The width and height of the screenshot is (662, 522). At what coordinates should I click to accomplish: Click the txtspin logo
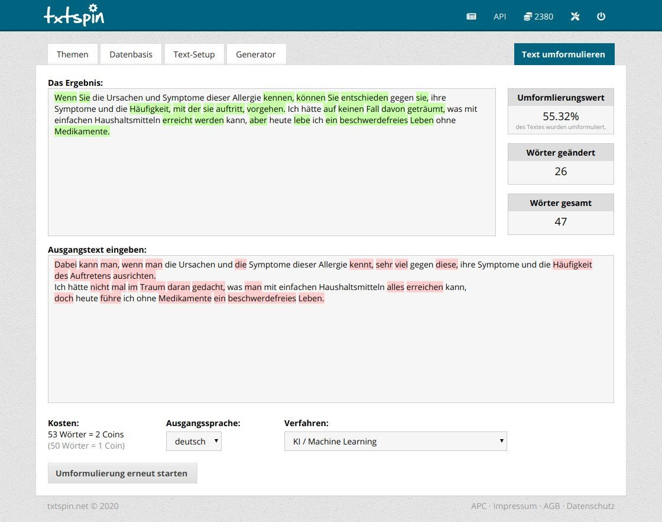tap(74, 16)
